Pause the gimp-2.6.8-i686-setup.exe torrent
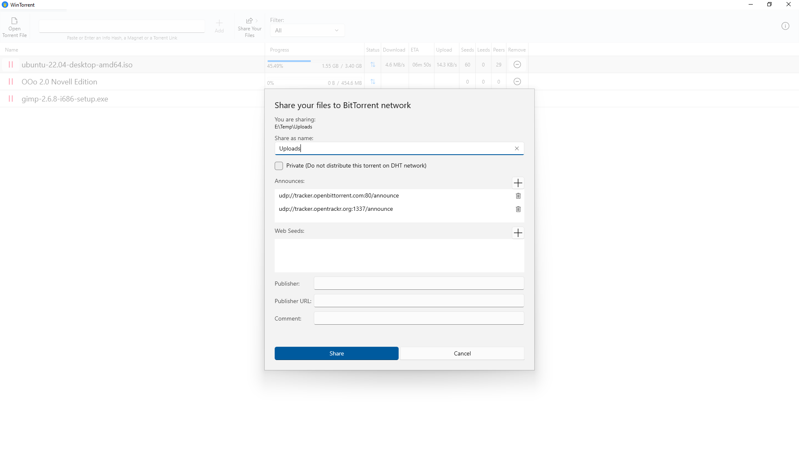This screenshot has width=799, height=449. pyautogui.click(x=11, y=99)
